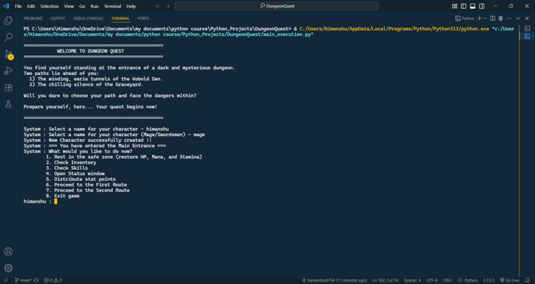Close the terminal panel
This screenshot has width=535, height=284.
[527, 19]
